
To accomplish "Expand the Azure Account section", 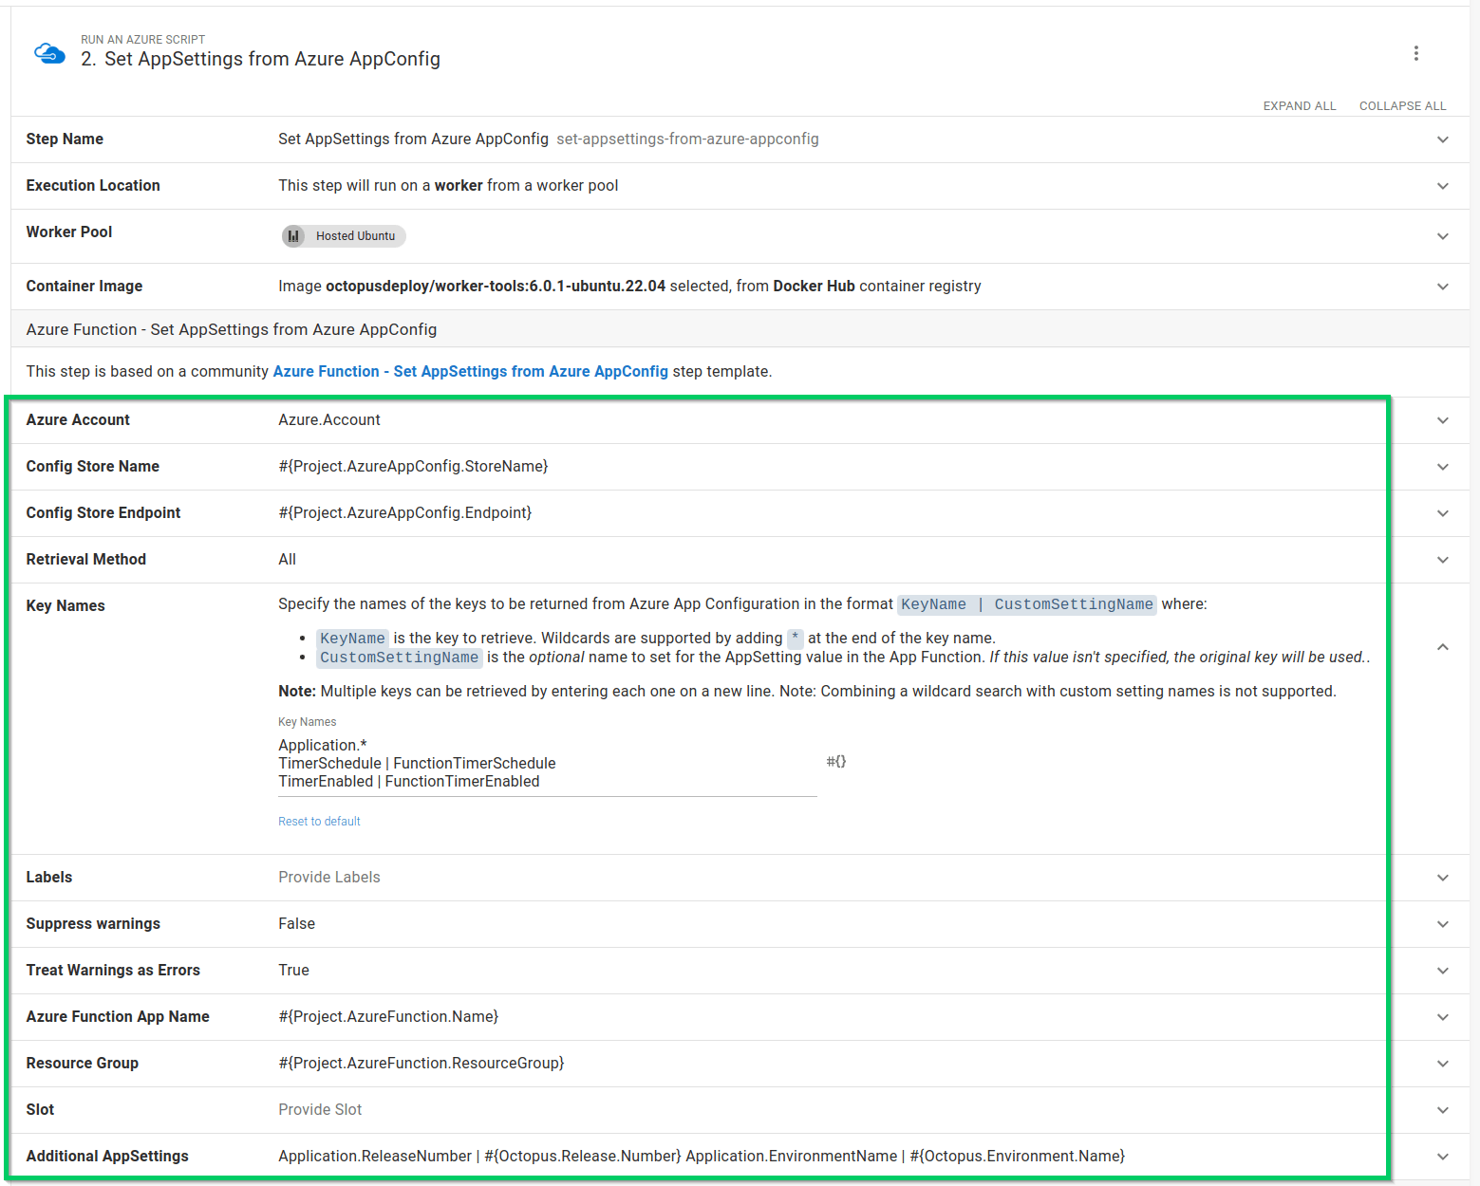I will pyautogui.click(x=1443, y=419).
